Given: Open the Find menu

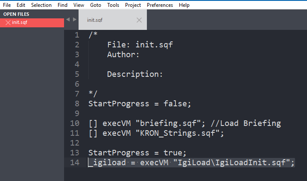Looking at the screenshot, I should point(62,5).
